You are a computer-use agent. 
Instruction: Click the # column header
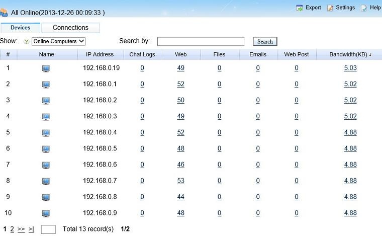(8, 54)
